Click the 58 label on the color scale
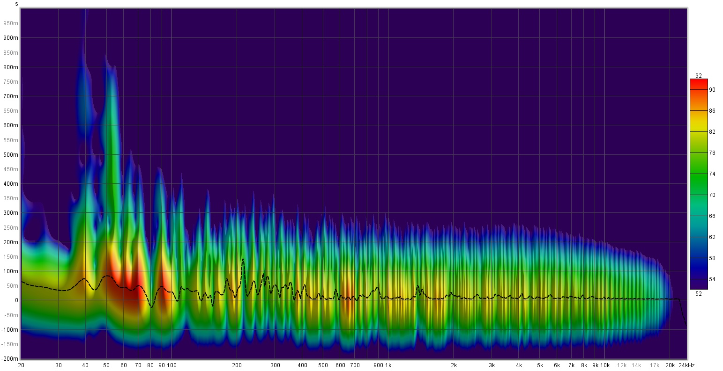 coord(712,258)
